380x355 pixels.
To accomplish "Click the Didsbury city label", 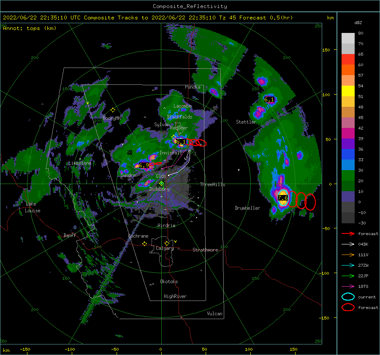I will tap(159, 189).
